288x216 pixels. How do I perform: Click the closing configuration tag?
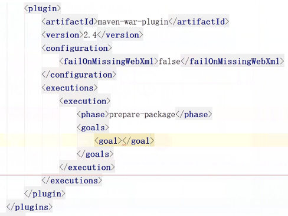point(79,75)
